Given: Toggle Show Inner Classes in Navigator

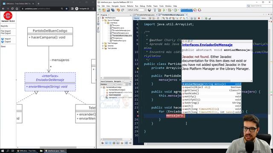Looking at the screenshot, I should tap(118, 143).
